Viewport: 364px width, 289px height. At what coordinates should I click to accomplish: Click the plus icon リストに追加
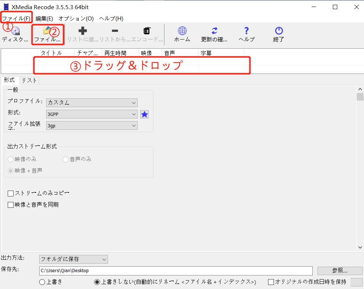(x=83, y=31)
